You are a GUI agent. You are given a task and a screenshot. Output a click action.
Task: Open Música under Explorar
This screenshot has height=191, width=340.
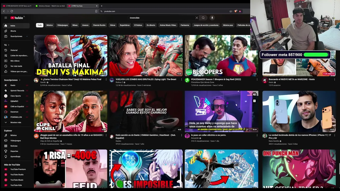16,135
